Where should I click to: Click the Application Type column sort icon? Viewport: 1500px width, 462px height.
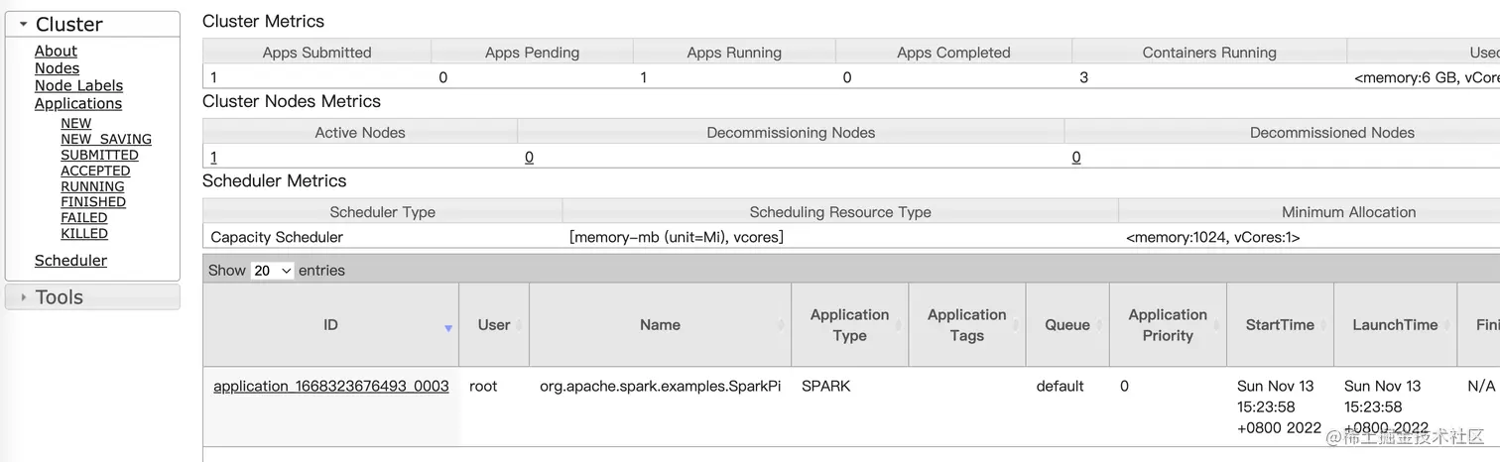pyautogui.click(x=899, y=325)
